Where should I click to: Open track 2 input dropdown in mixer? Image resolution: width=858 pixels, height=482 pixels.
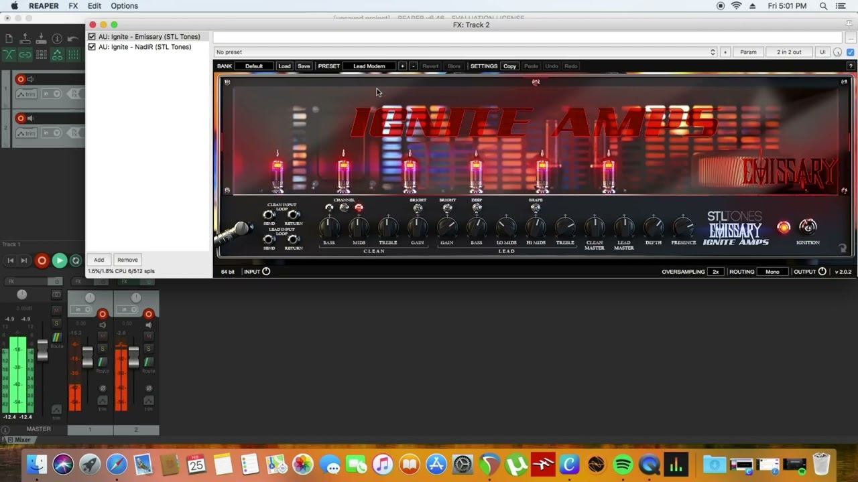[127, 310]
